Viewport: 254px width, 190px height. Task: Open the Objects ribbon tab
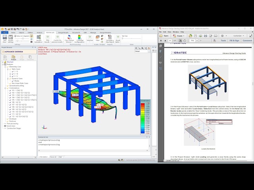(21, 32)
